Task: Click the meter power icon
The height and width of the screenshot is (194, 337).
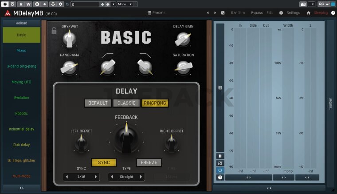Action: (x=220, y=170)
